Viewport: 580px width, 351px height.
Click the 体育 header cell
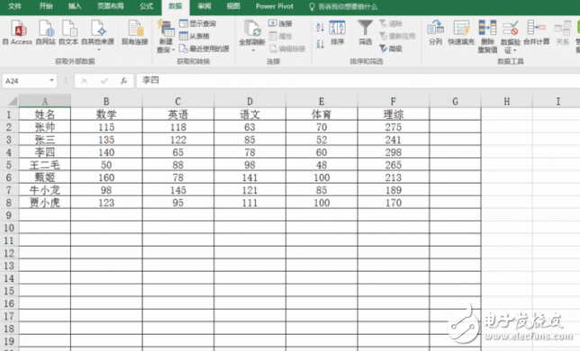(322, 114)
